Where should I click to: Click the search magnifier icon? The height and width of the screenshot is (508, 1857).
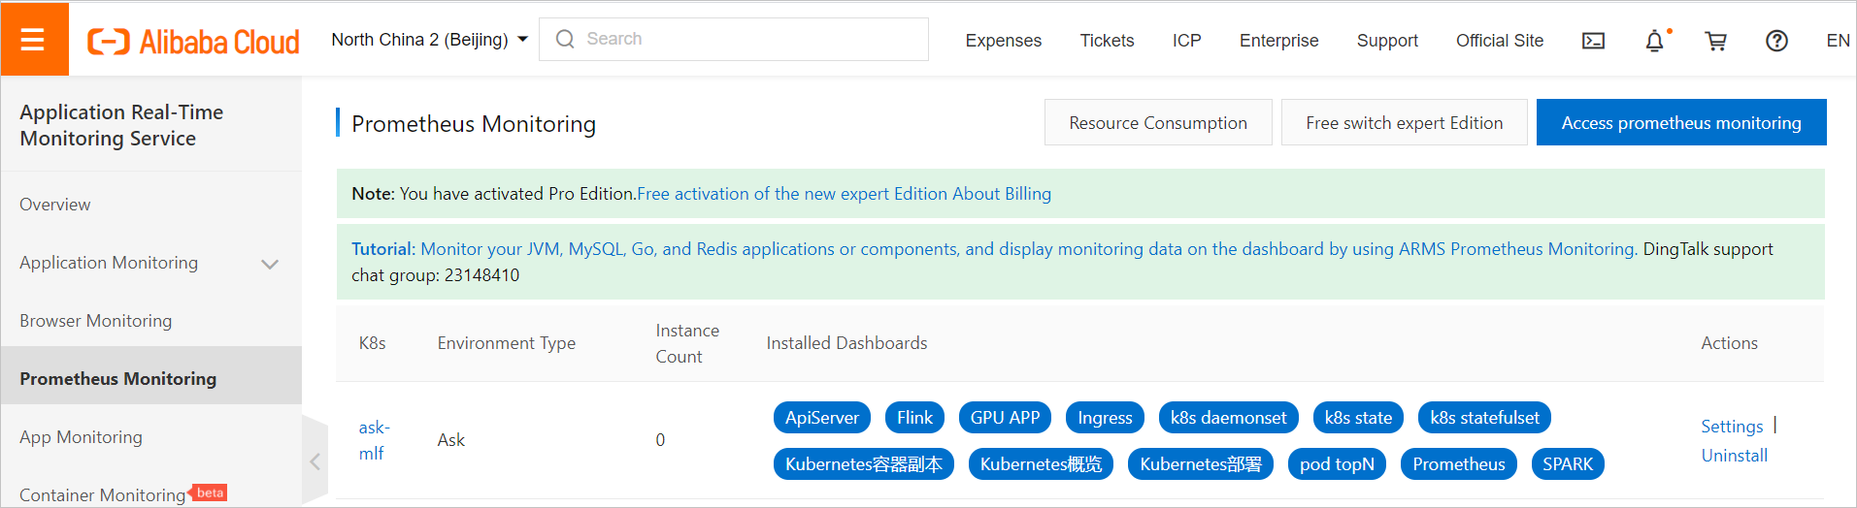point(565,39)
